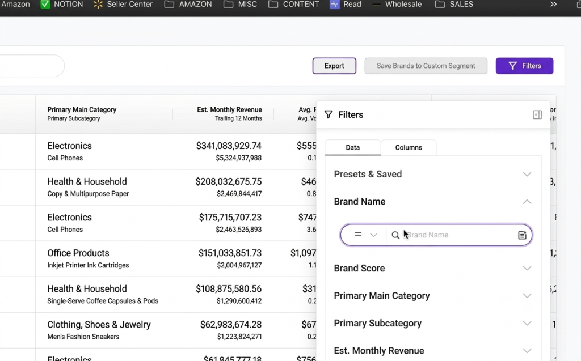The image size is (581, 361).
Task: Open the Read bookmark
Action: click(346, 5)
